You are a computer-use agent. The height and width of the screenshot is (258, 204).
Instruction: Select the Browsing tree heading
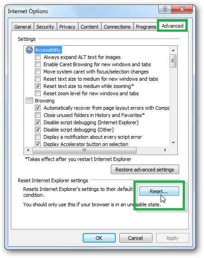(45, 101)
